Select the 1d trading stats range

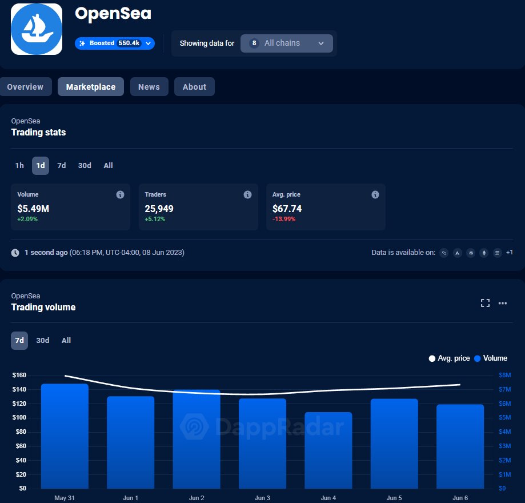[x=41, y=166]
